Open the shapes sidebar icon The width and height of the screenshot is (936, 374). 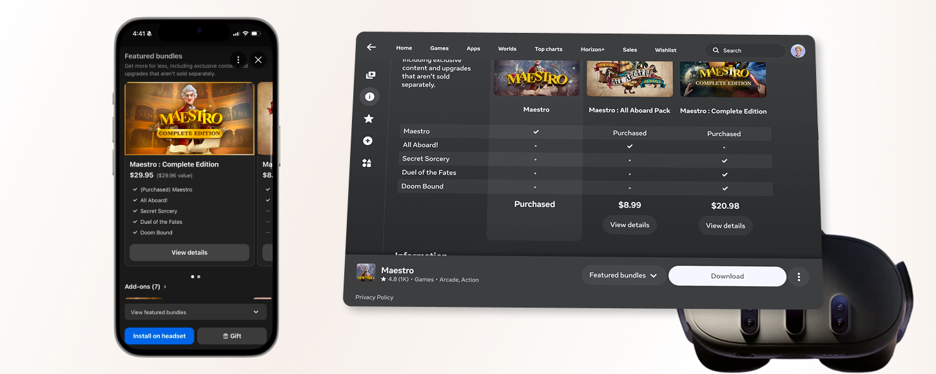pyautogui.click(x=367, y=163)
